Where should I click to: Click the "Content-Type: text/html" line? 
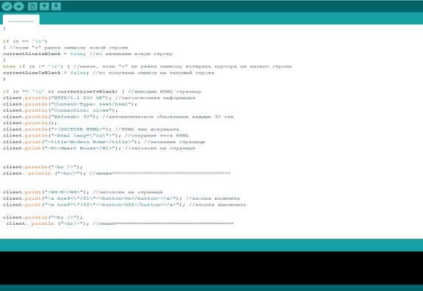pos(70,104)
